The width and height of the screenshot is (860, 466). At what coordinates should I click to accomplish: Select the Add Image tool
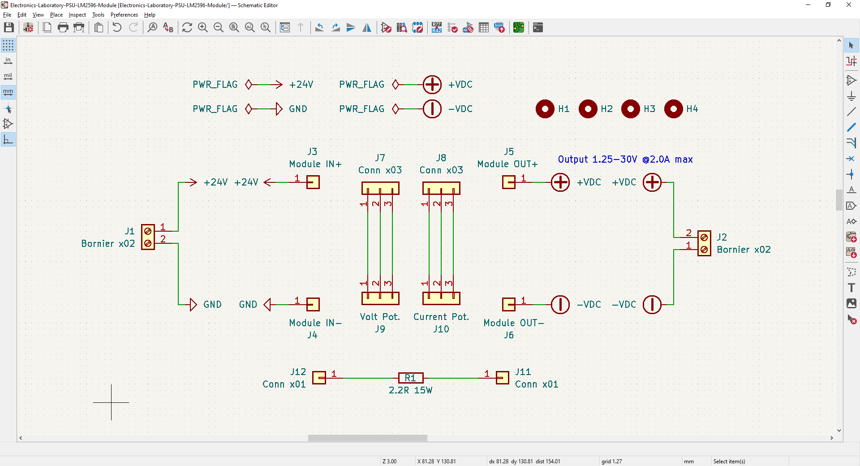[x=851, y=303]
